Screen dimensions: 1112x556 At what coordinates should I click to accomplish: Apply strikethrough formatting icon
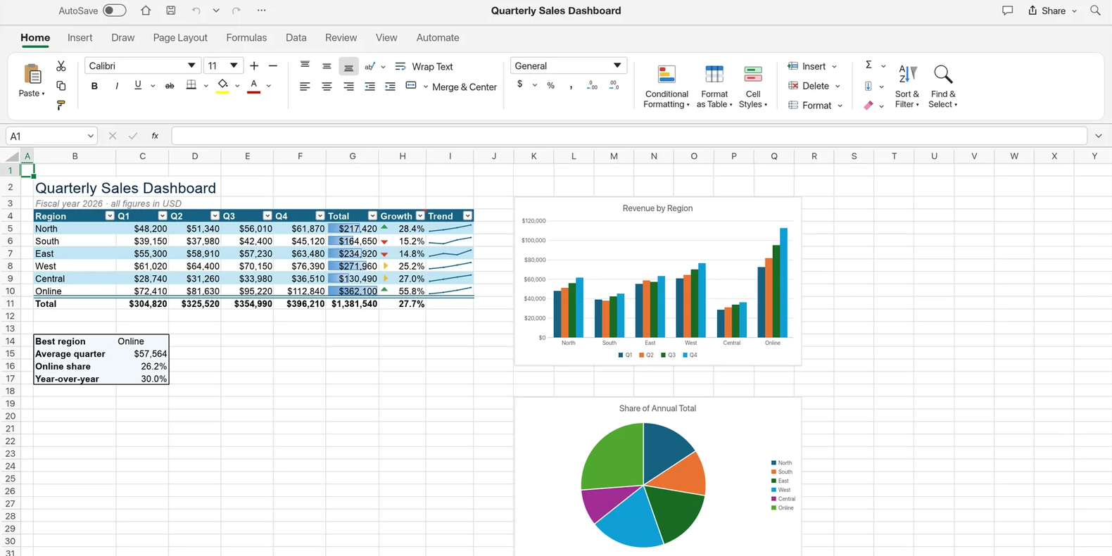tap(170, 86)
